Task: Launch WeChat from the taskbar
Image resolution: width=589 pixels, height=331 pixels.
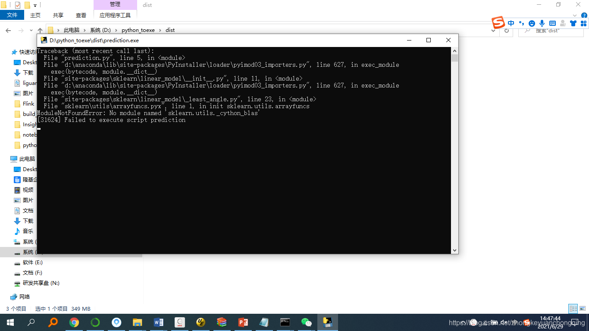Action: tap(307, 322)
